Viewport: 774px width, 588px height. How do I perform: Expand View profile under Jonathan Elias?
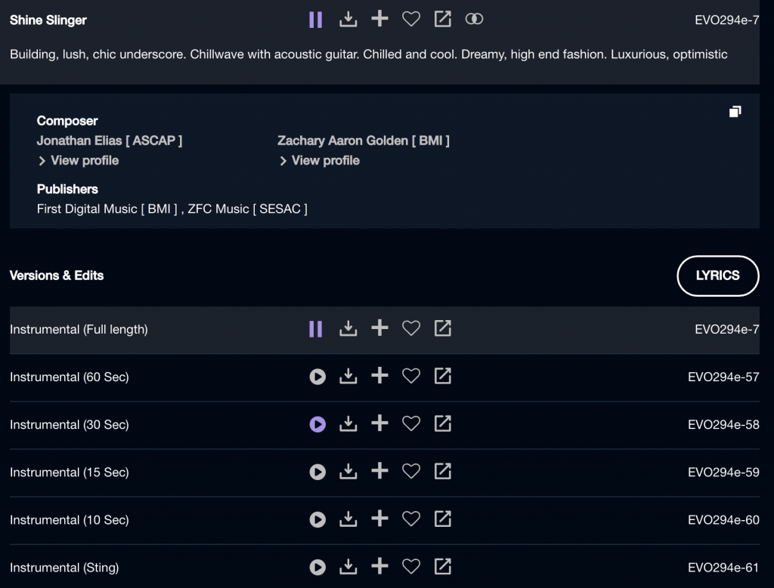pyautogui.click(x=78, y=161)
